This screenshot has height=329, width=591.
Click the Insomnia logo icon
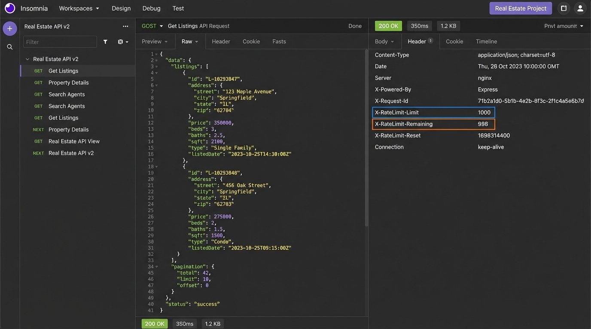click(9, 8)
